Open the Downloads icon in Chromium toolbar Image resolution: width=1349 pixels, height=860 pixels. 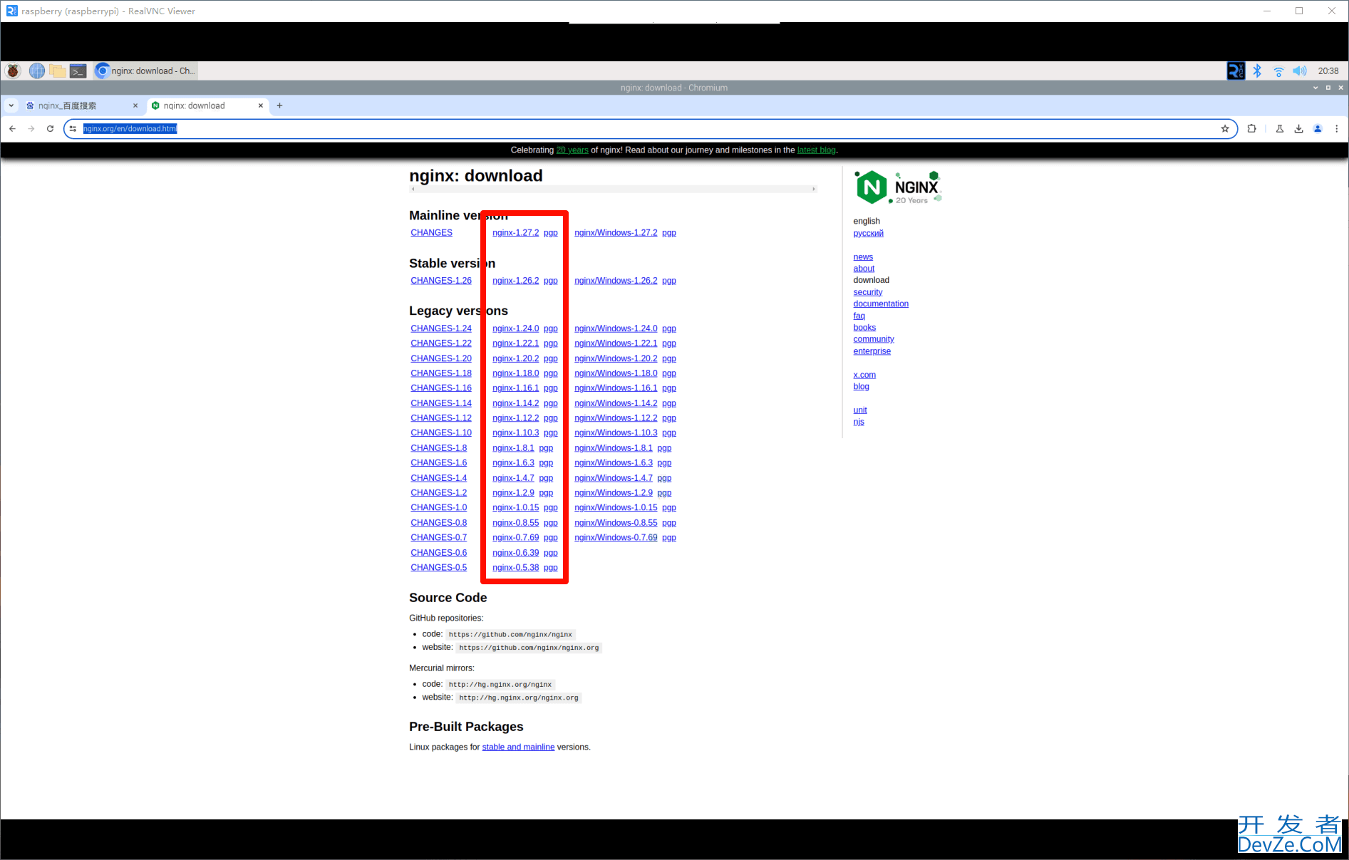[1298, 128]
